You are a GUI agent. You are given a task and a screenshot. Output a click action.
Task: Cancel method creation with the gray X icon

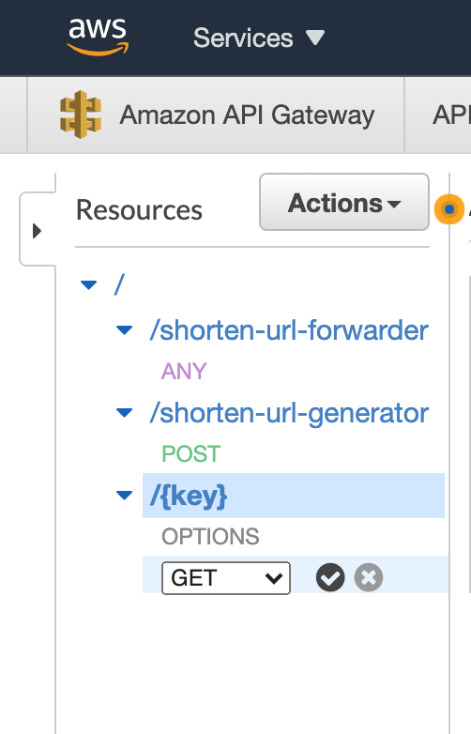click(369, 577)
